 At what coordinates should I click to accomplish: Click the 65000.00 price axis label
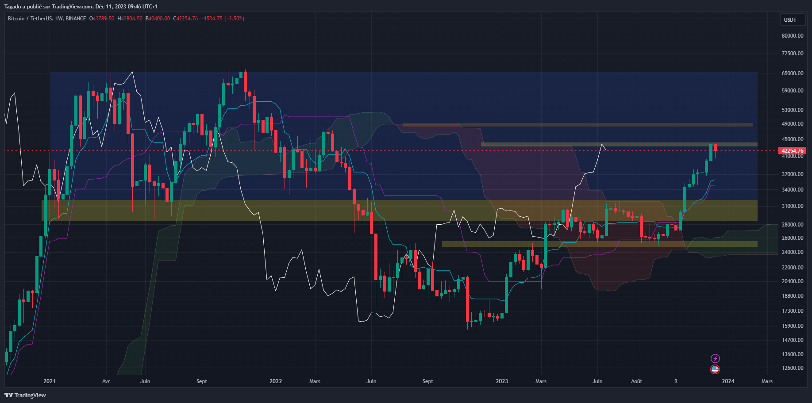(x=792, y=73)
